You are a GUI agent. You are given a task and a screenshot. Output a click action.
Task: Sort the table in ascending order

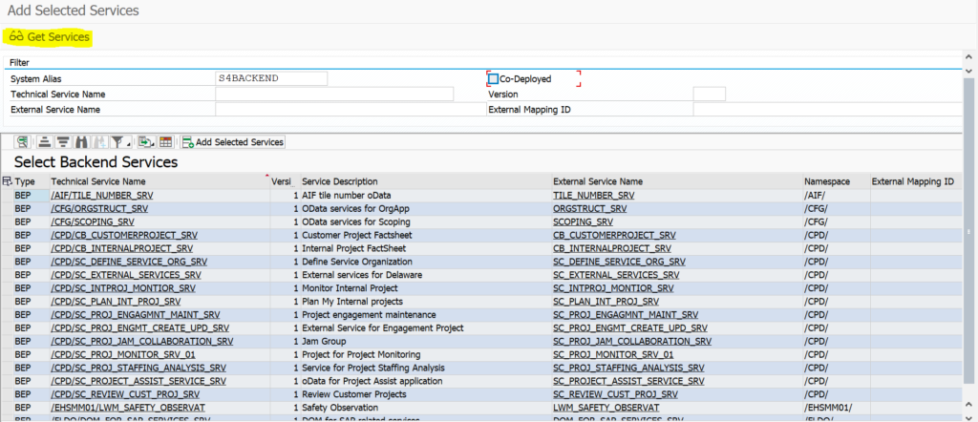pos(44,142)
